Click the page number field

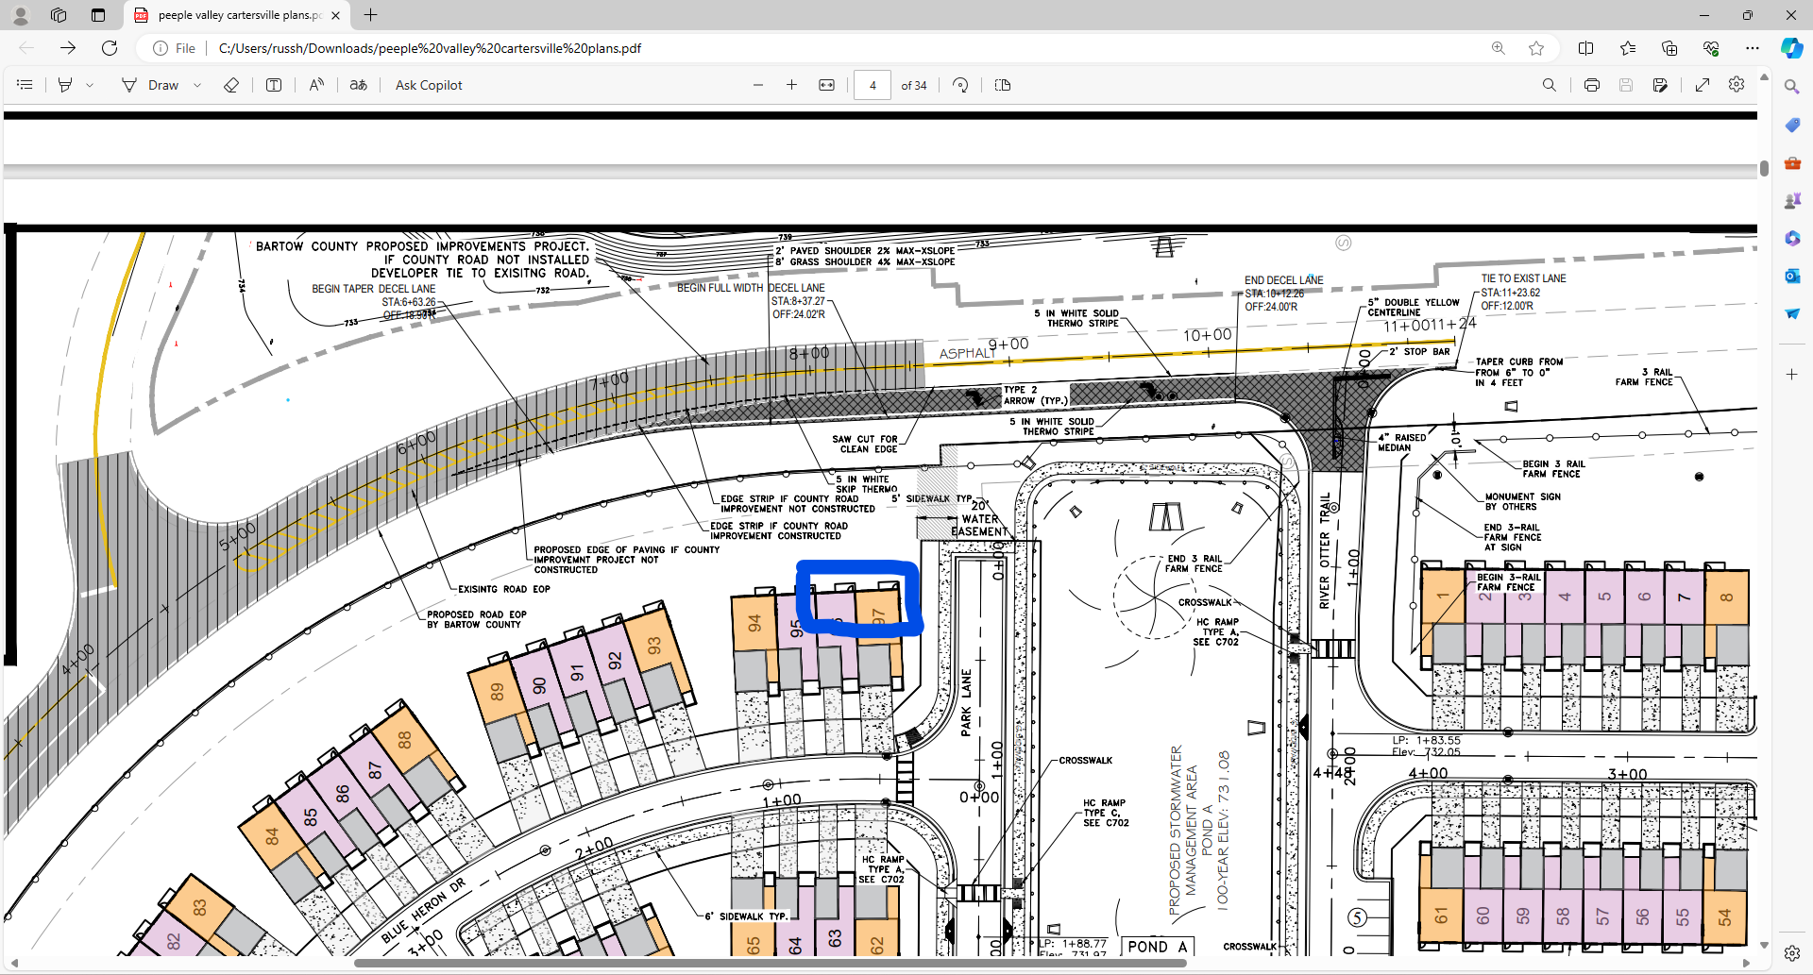(x=873, y=85)
